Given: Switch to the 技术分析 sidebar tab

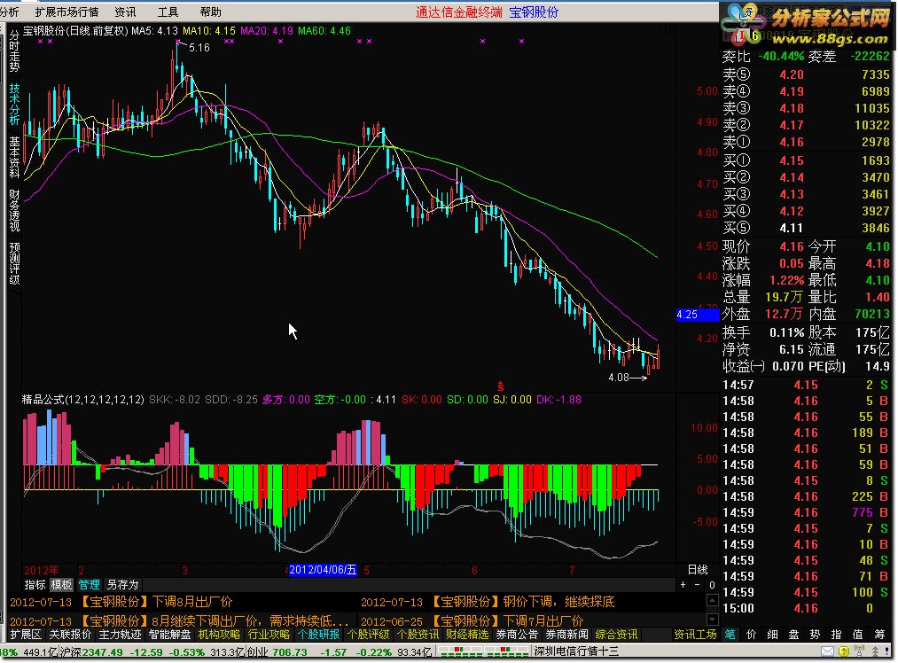Looking at the screenshot, I should click(x=14, y=105).
